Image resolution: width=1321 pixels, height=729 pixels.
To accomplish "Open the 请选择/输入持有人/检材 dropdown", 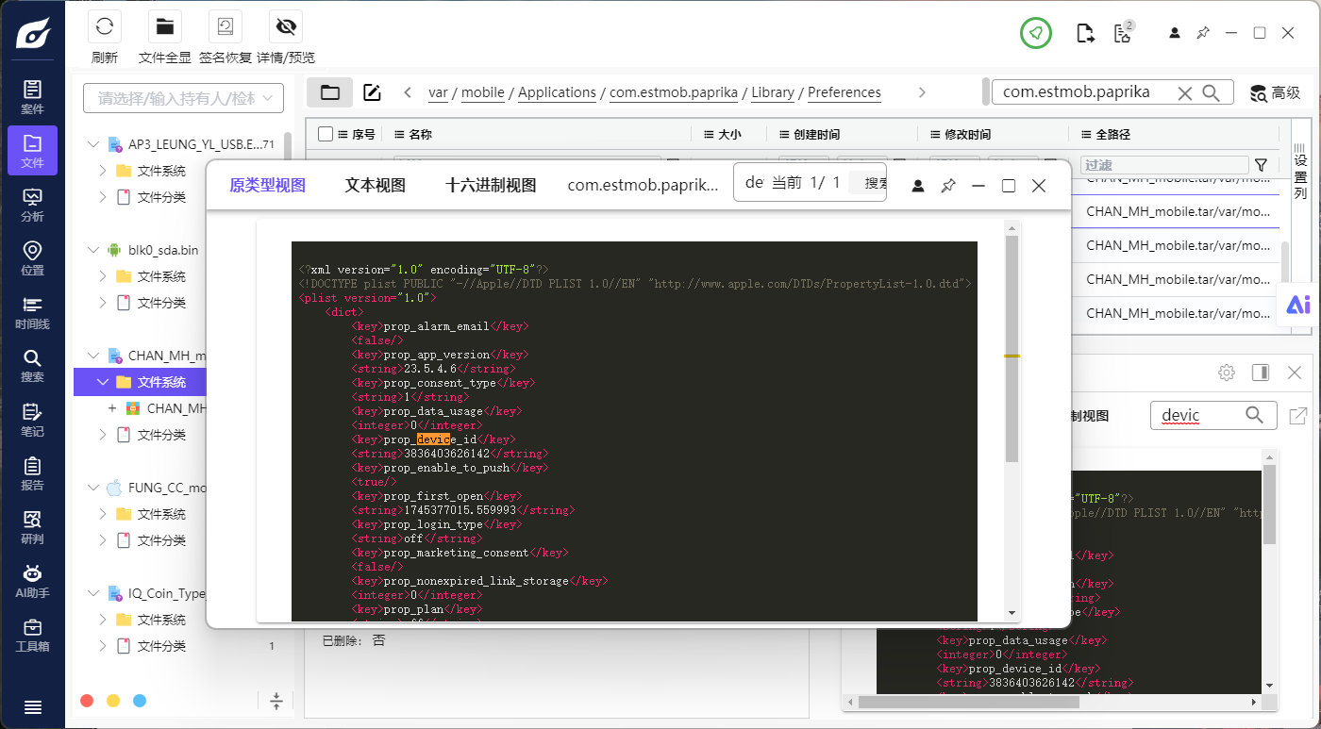I will click(183, 98).
